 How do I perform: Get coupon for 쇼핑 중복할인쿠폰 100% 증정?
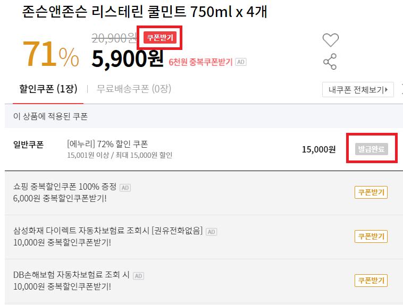[x=371, y=192]
